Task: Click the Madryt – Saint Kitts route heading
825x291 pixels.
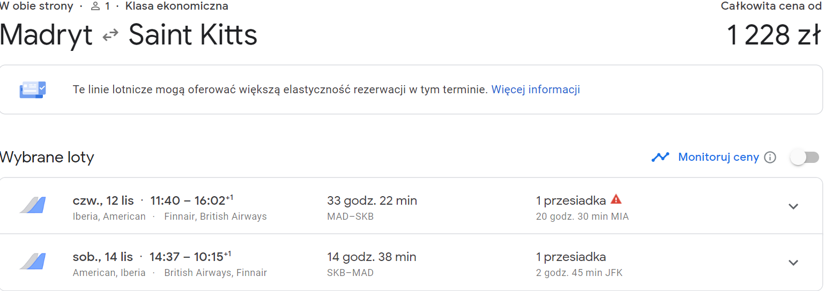Action: point(129,35)
